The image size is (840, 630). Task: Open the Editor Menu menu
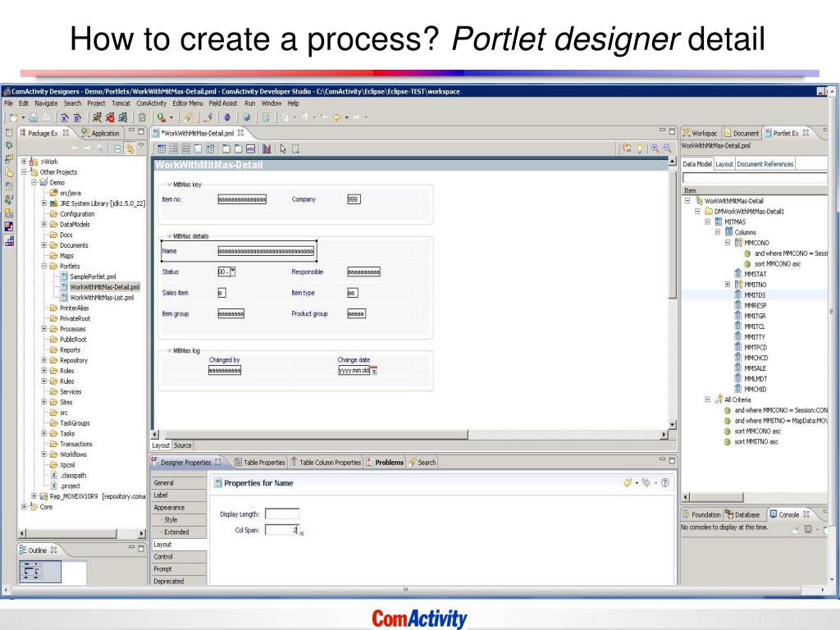tap(188, 103)
